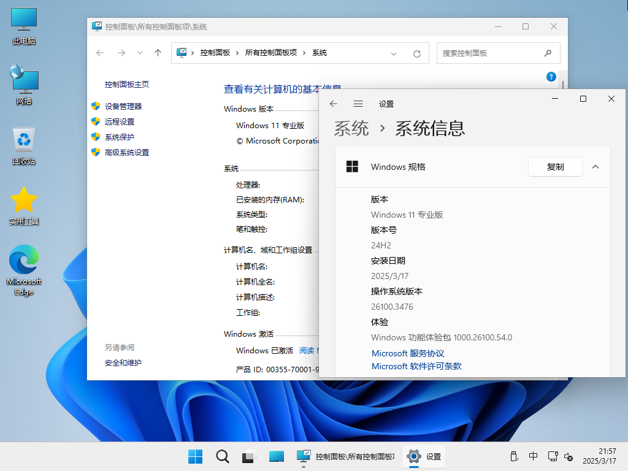Go up one level in Control Panel
This screenshot has height=471, width=628.
[158, 53]
